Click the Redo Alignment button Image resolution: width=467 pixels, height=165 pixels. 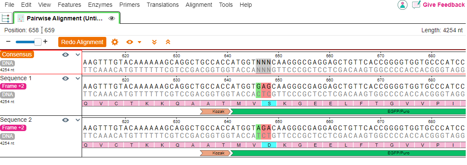[82, 42]
